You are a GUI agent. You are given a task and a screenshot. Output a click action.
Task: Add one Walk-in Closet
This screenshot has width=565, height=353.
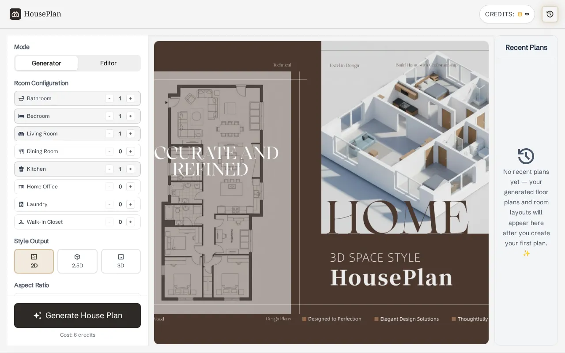(131, 222)
